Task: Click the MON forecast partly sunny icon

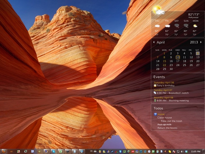Action: pyautogui.click(x=195, y=26)
